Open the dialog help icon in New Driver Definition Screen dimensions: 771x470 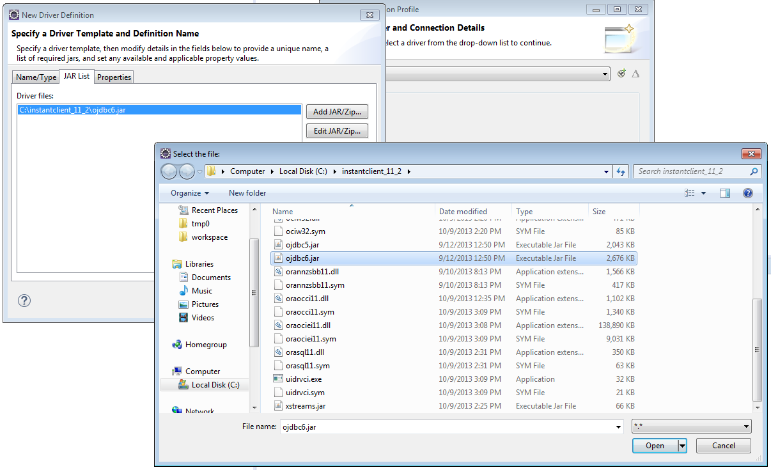pyautogui.click(x=24, y=301)
